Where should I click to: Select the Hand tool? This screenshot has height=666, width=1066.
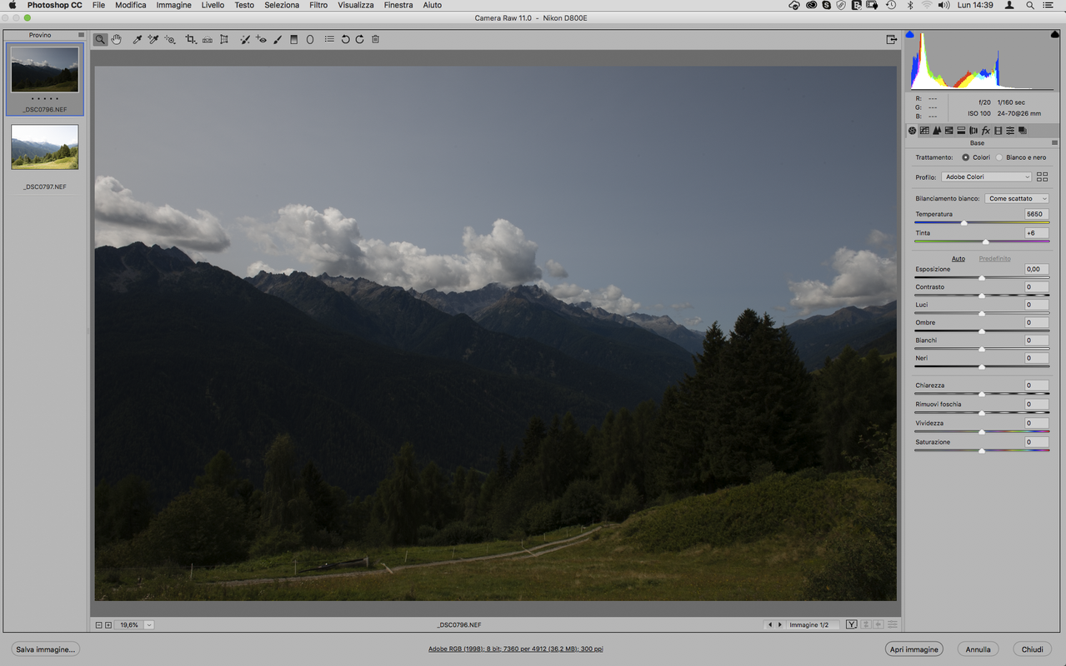117,39
